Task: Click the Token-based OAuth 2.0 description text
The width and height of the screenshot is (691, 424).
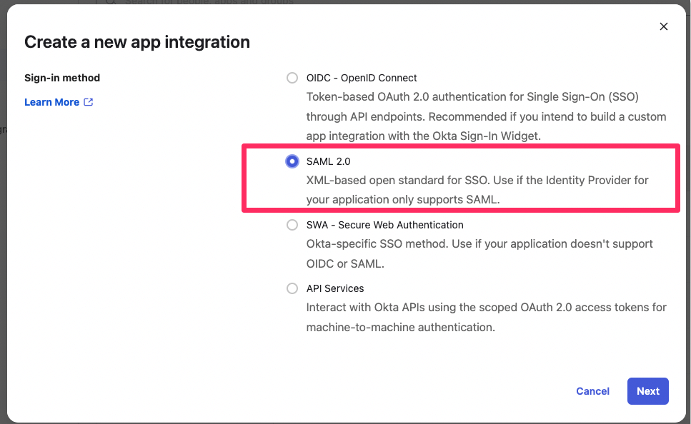Action: coord(486,116)
